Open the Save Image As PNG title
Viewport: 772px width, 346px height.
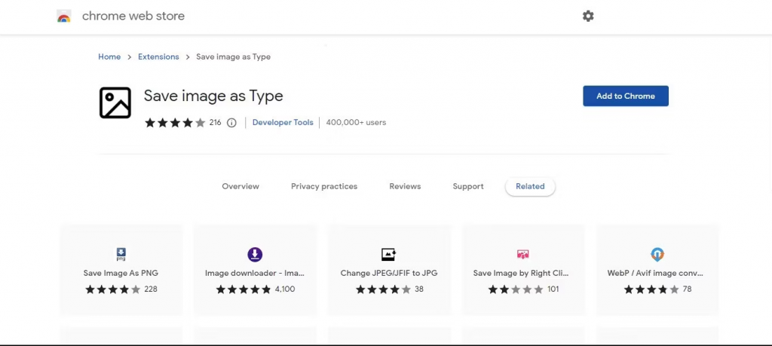(121, 273)
